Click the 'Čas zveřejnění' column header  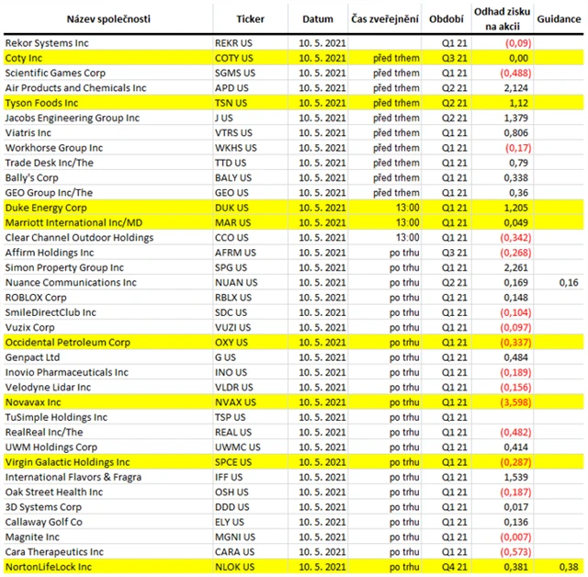(x=385, y=19)
